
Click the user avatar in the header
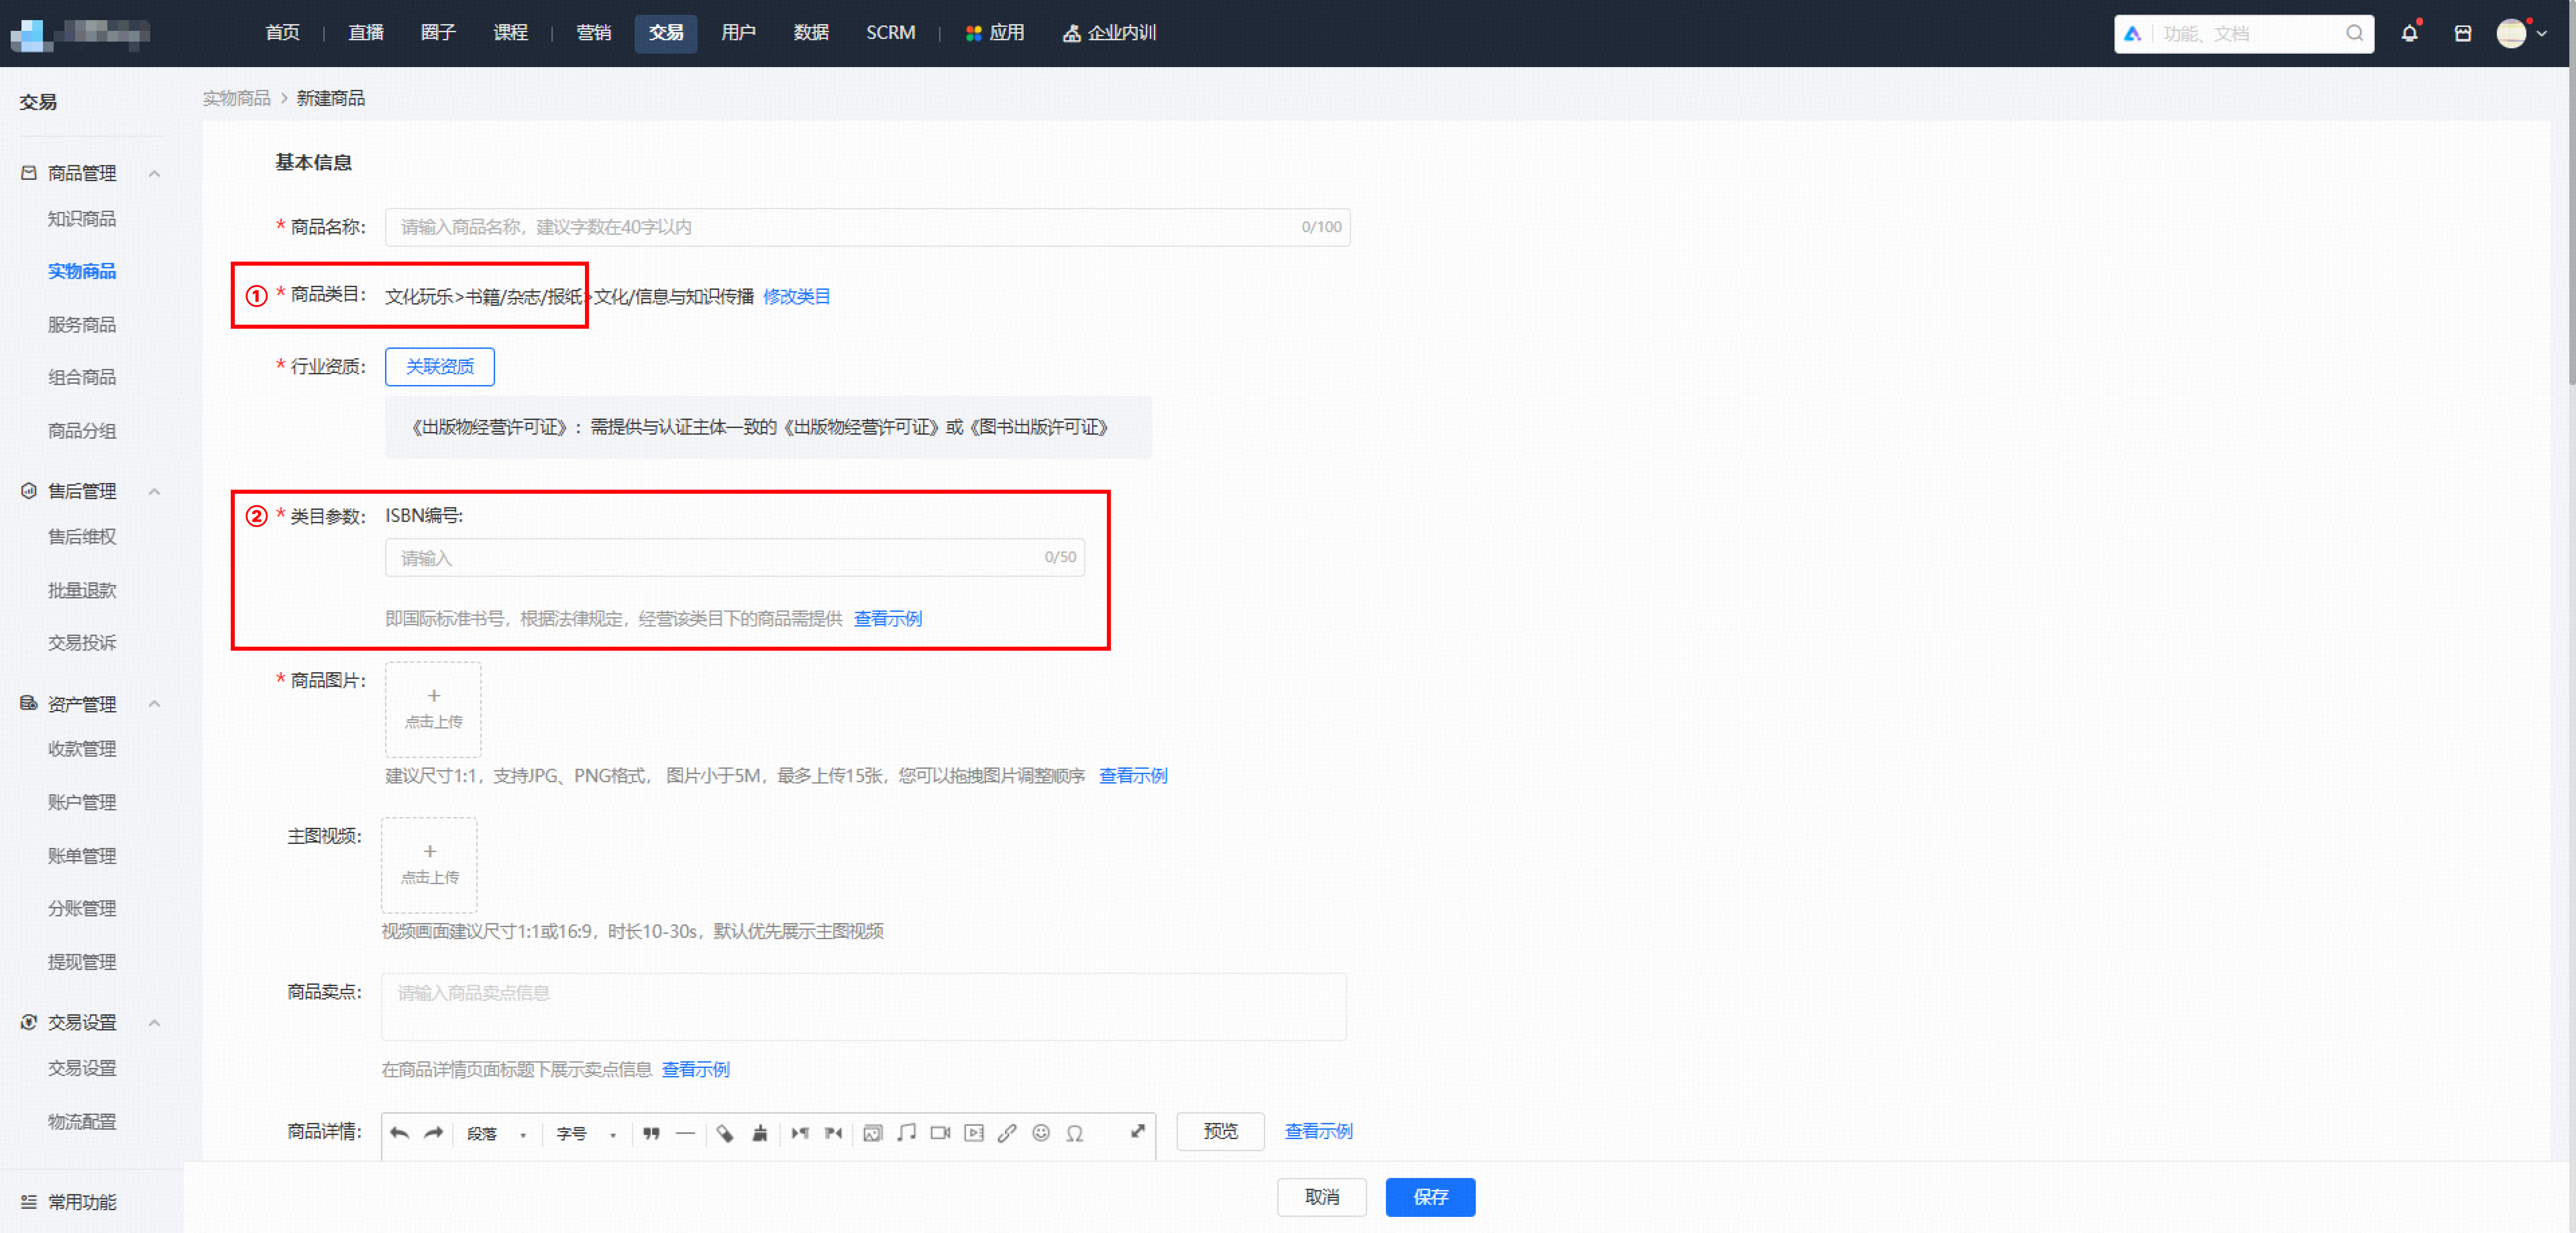coord(2511,33)
